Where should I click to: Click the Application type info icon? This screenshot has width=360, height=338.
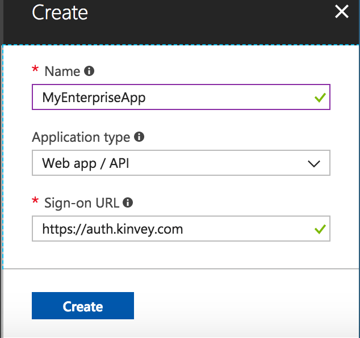(139, 137)
